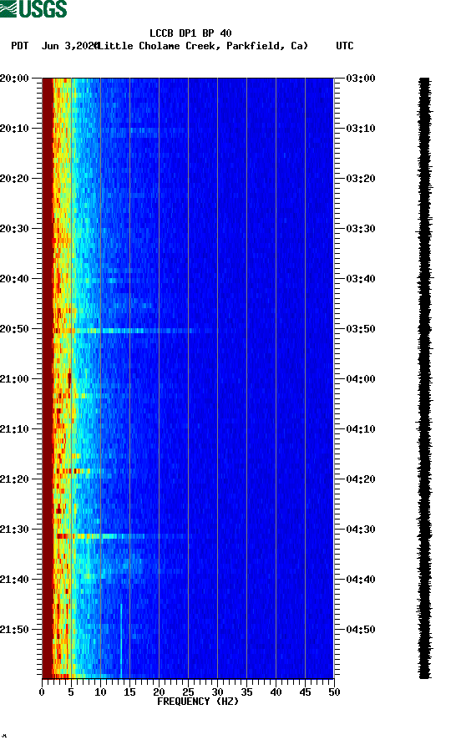The image size is (461, 745).
Task: Click the '5' frequency axis label
Action: tap(71, 692)
